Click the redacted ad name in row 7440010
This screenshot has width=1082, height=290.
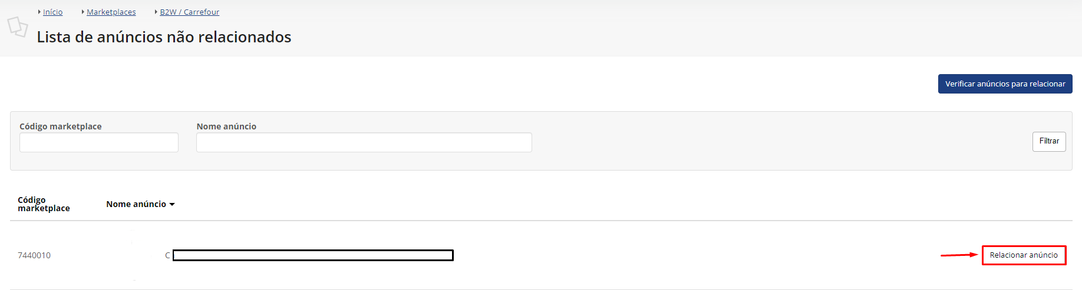tap(312, 255)
